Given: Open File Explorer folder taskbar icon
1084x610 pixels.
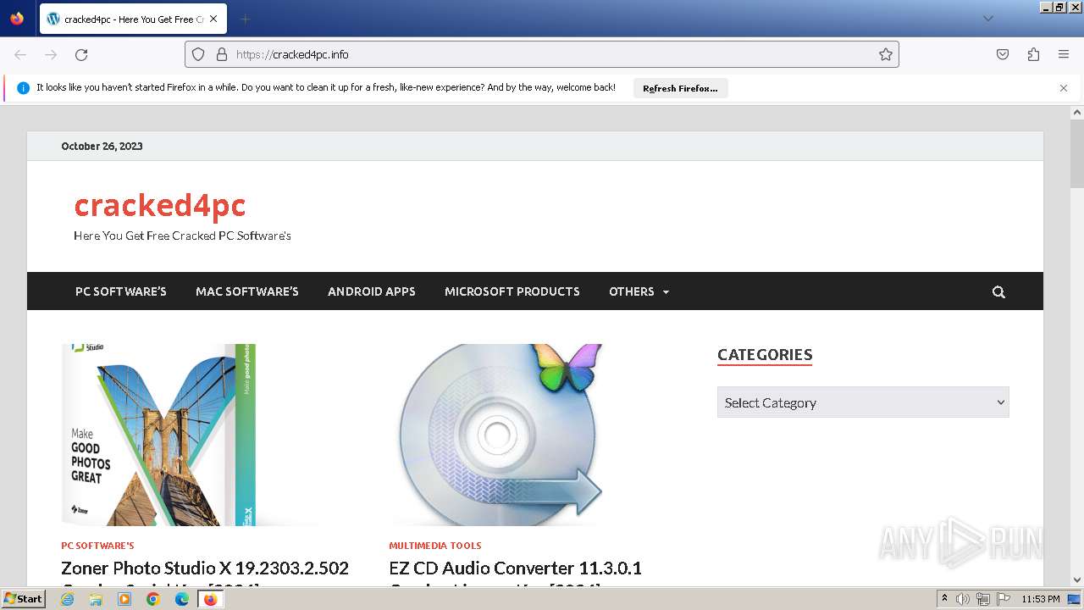Looking at the screenshot, I should 96,599.
